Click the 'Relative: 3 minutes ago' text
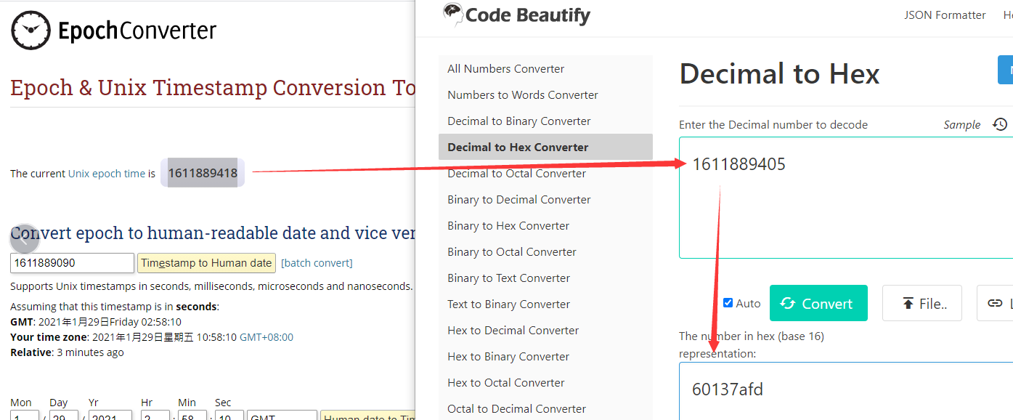 point(67,352)
